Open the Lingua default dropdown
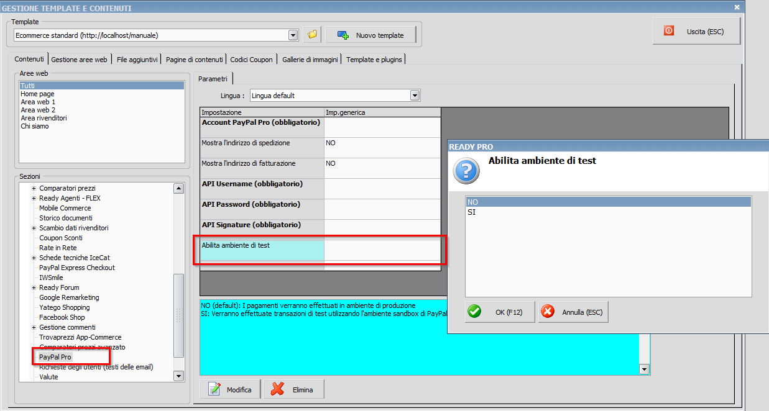This screenshot has width=769, height=411. click(x=415, y=96)
